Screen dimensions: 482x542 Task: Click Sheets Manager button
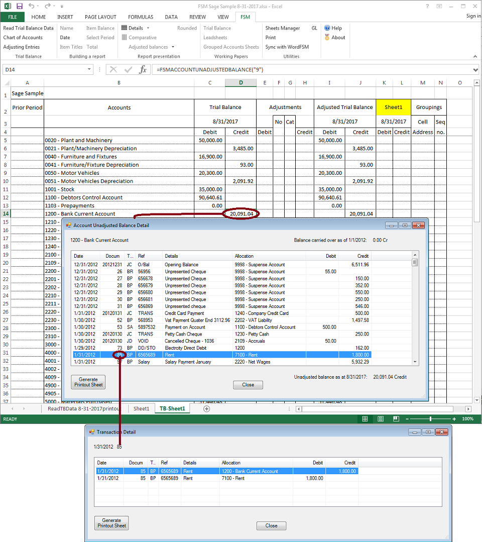click(283, 28)
